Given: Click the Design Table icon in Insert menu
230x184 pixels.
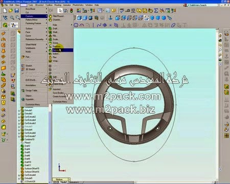Looking at the screenshot, I should (x=23, y=90).
